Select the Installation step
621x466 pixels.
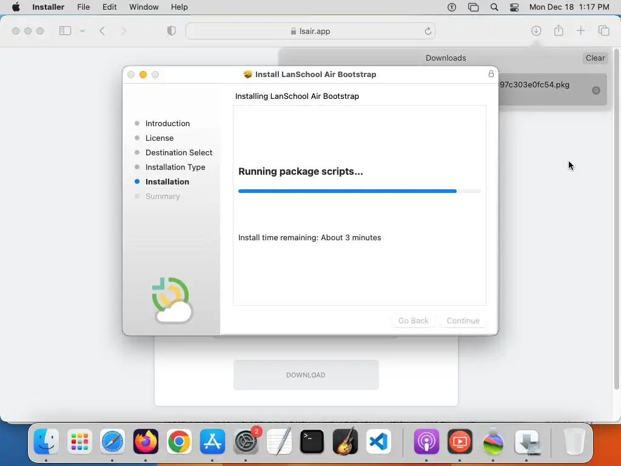point(167,181)
